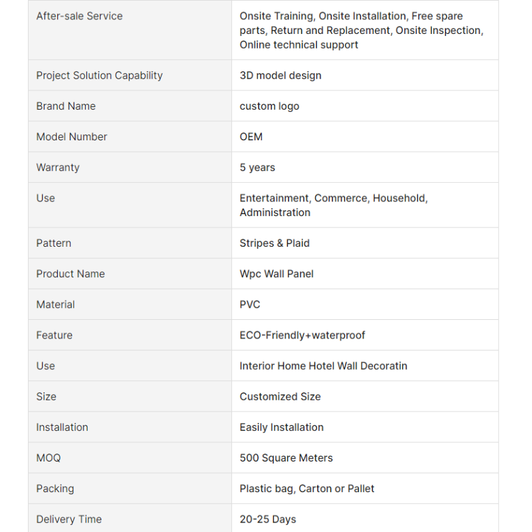Select the OEM value cell

tap(251, 136)
